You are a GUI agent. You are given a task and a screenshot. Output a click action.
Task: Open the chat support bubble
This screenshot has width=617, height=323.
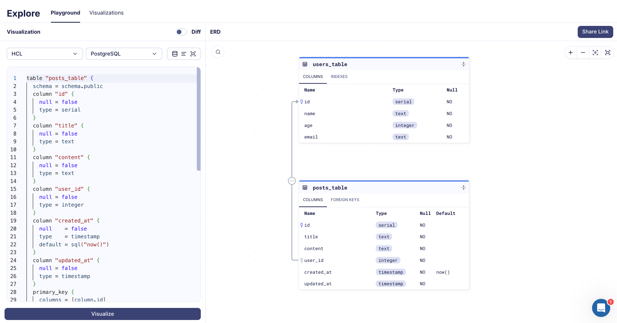(x=601, y=308)
